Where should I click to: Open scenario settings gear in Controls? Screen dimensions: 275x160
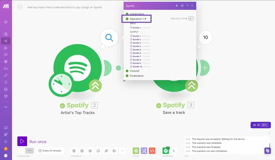[x=90, y=151]
